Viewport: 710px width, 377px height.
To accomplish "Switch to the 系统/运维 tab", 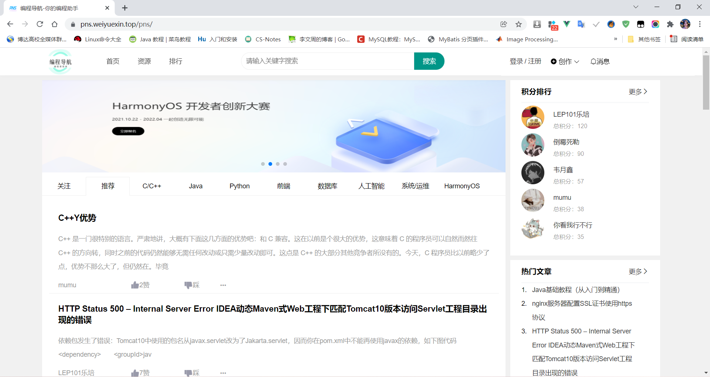I will tap(416, 186).
